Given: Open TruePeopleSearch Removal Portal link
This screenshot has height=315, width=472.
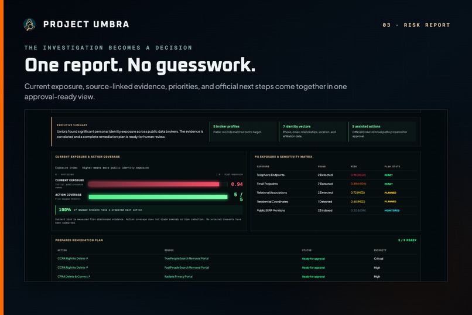Looking at the screenshot, I should pyautogui.click(x=187, y=259).
